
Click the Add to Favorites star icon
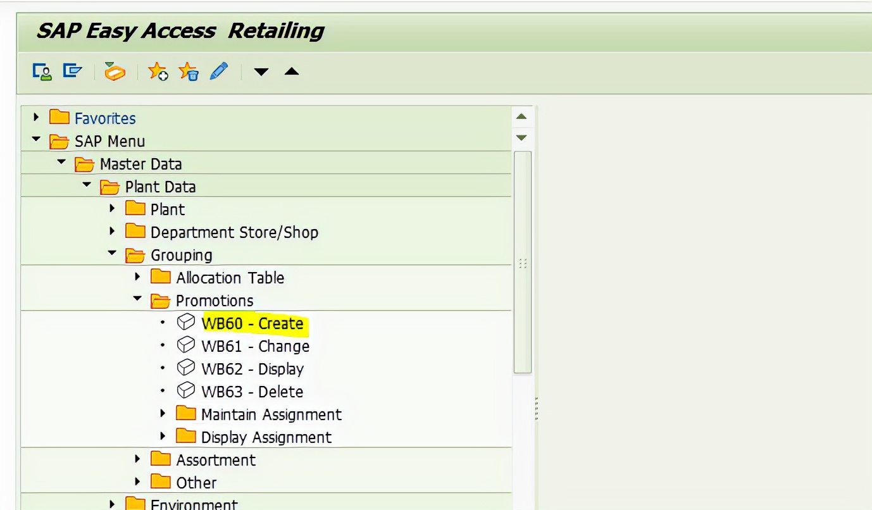click(x=158, y=72)
